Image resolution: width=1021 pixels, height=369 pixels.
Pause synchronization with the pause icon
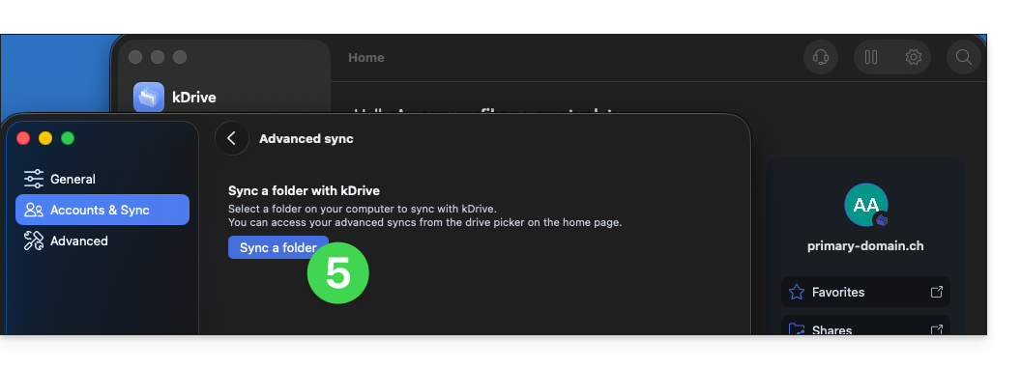[x=870, y=57]
